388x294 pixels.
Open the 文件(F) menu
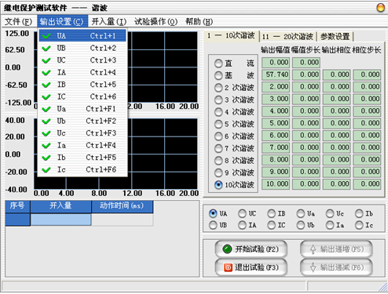[18, 21]
